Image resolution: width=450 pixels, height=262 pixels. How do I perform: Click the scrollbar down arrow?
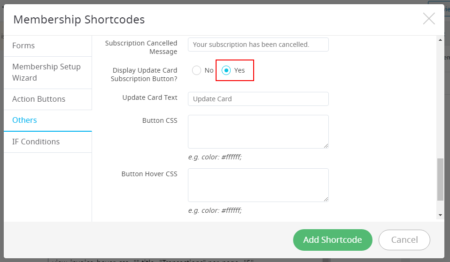pyautogui.click(x=440, y=215)
